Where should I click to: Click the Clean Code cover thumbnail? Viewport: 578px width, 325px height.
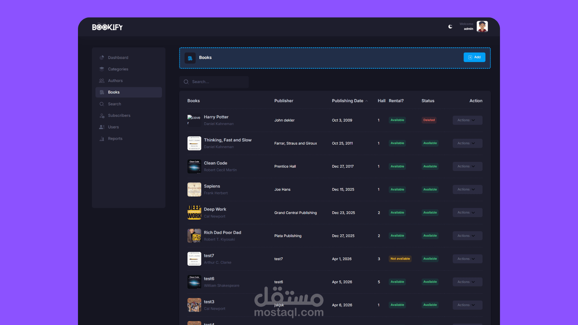coord(194,166)
